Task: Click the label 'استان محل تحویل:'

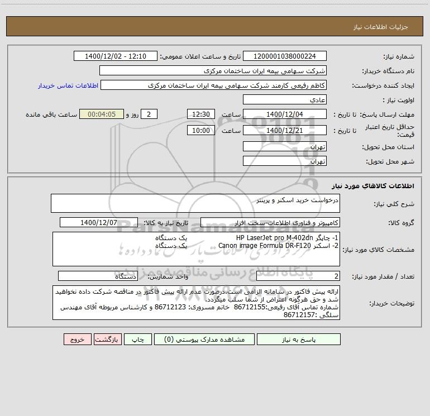Action: click(x=388, y=147)
